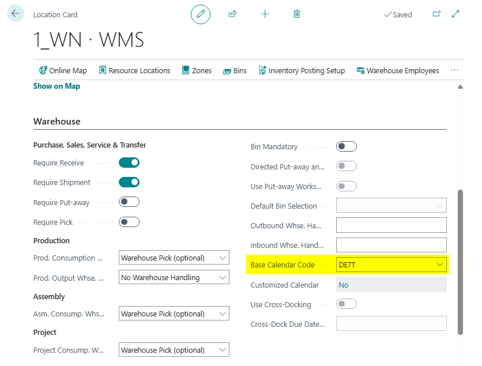Click the share icon
482x366 pixels.
[x=233, y=14]
